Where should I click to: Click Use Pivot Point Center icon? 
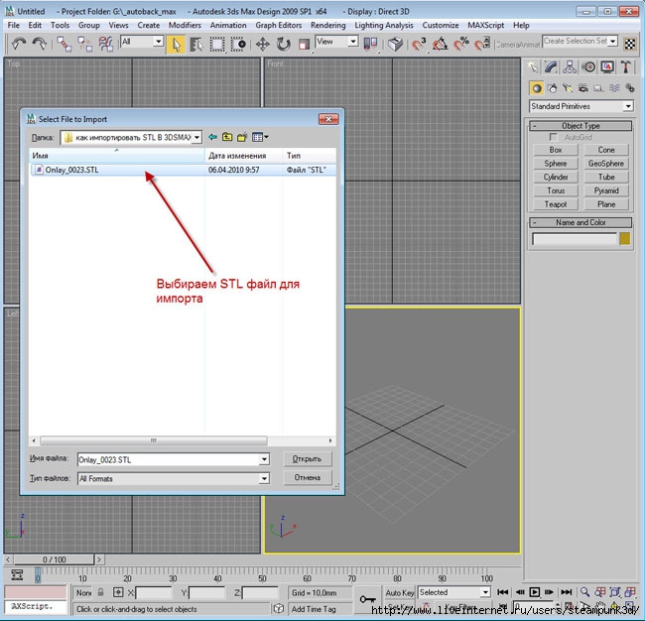(x=371, y=44)
